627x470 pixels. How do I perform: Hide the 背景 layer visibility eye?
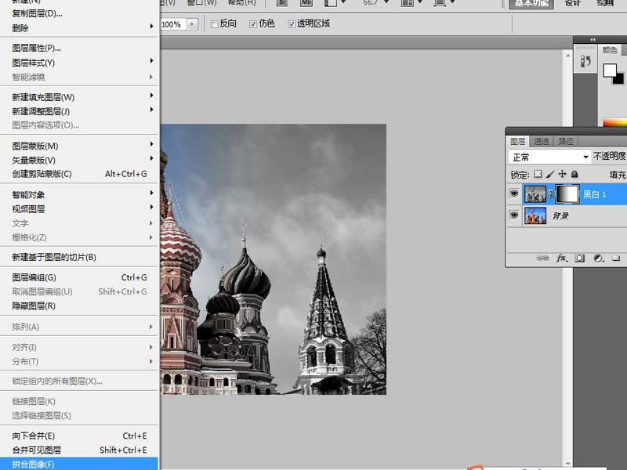pyautogui.click(x=514, y=215)
